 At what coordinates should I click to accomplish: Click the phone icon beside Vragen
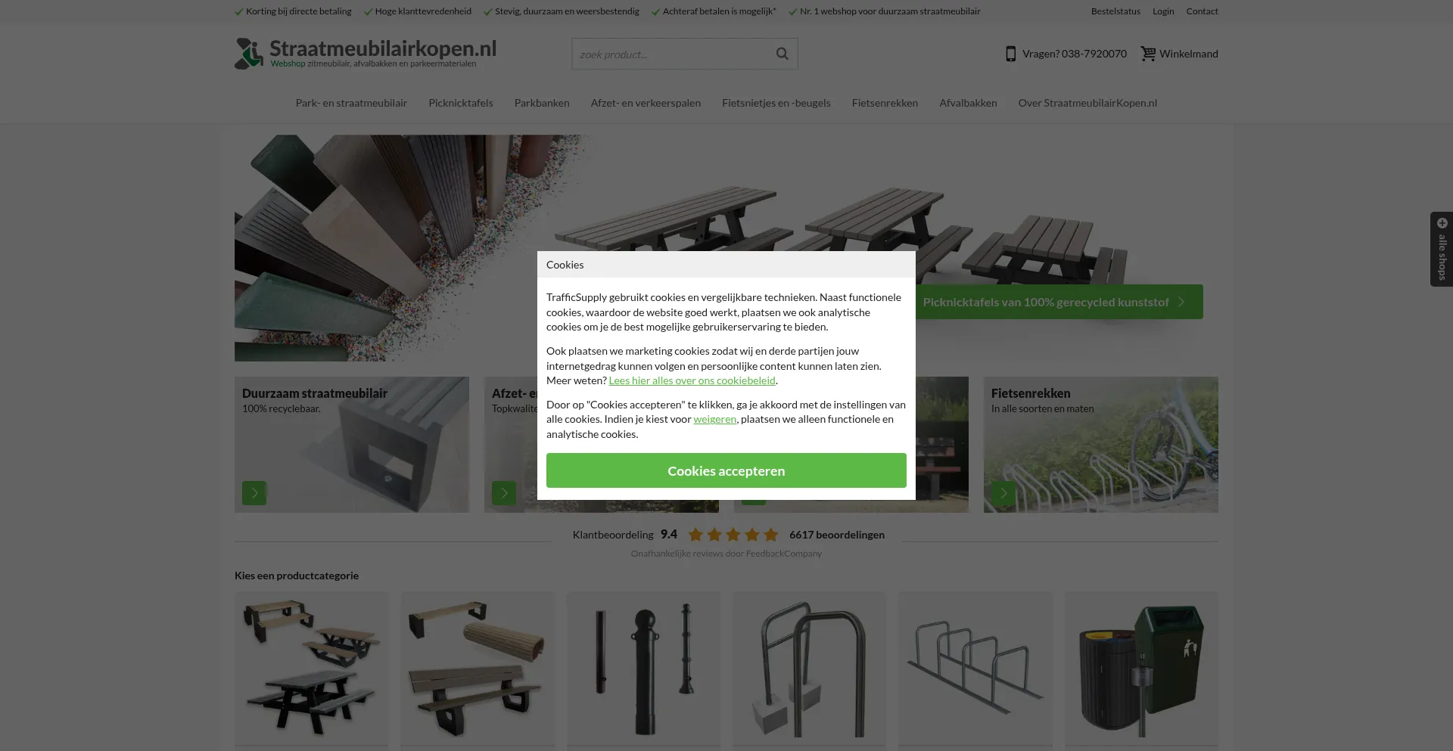tap(1010, 54)
